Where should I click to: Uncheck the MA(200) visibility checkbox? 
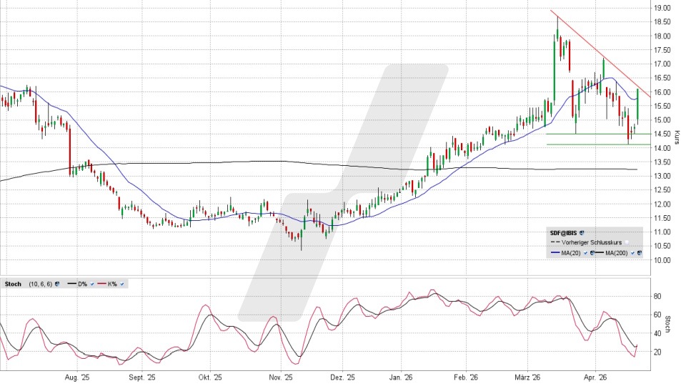tap(632, 253)
